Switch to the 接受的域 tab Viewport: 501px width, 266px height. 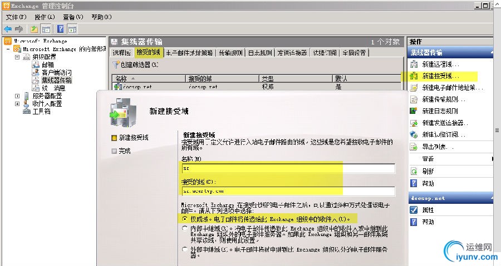148,52
